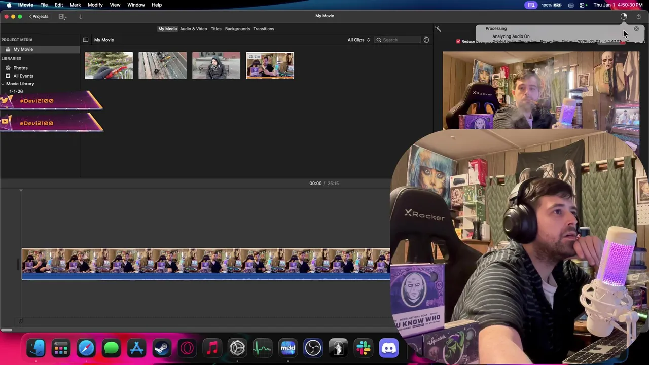Open the File menu
The width and height of the screenshot is (649, 365).
[x=44, y=5]
